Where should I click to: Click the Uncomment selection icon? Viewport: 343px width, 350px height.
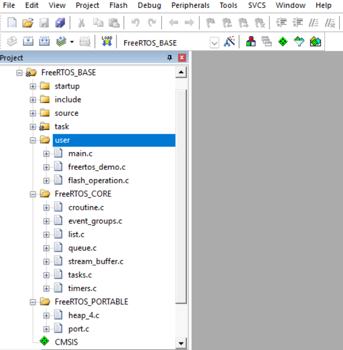coord(330,22)
